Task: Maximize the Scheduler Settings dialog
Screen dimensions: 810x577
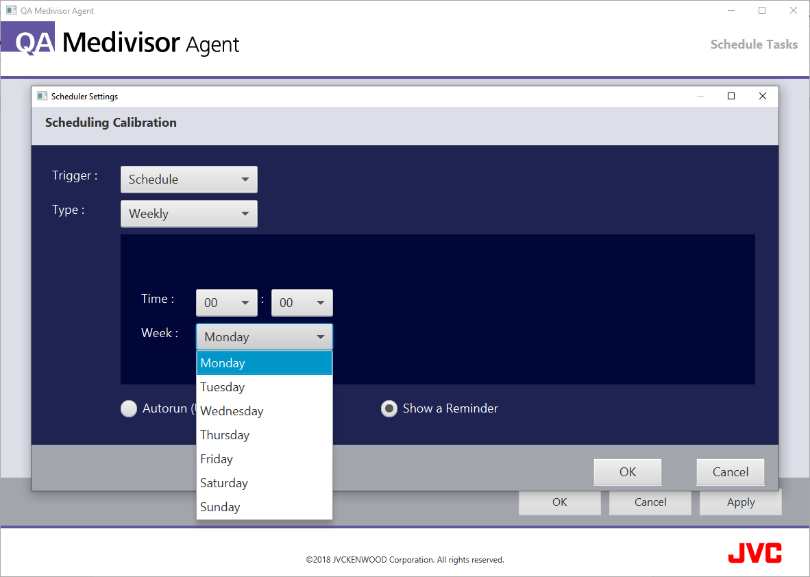Action: pos(731,96)
